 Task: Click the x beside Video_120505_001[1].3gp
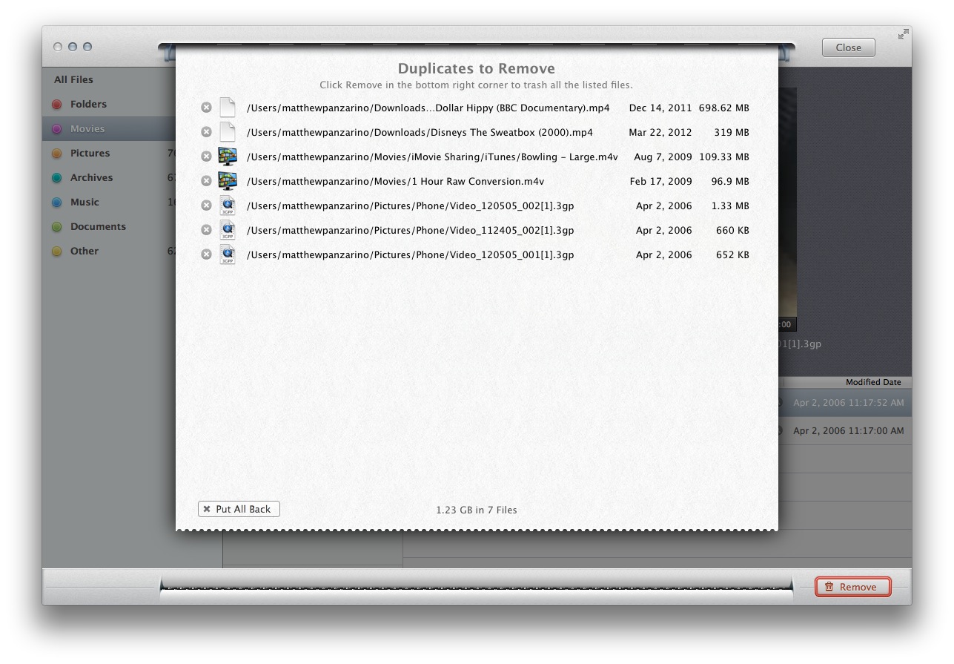pos(206,254)
